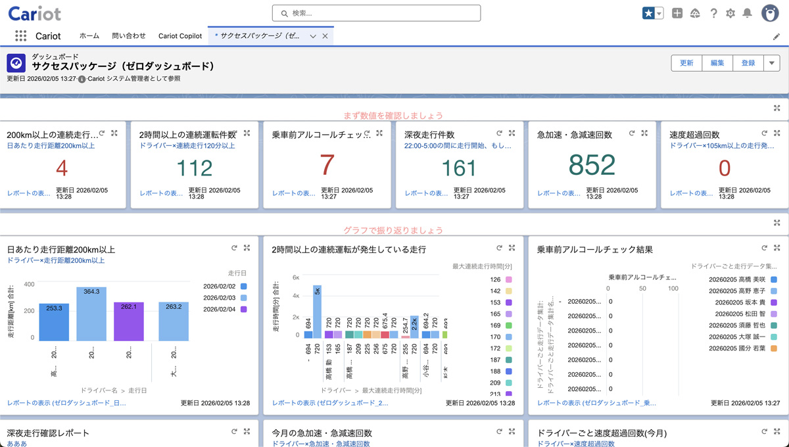Screen dimensions: 789x447
Task: Refresh the 乗車前アルコールチェック結果 chart
Action: [764, 248]
